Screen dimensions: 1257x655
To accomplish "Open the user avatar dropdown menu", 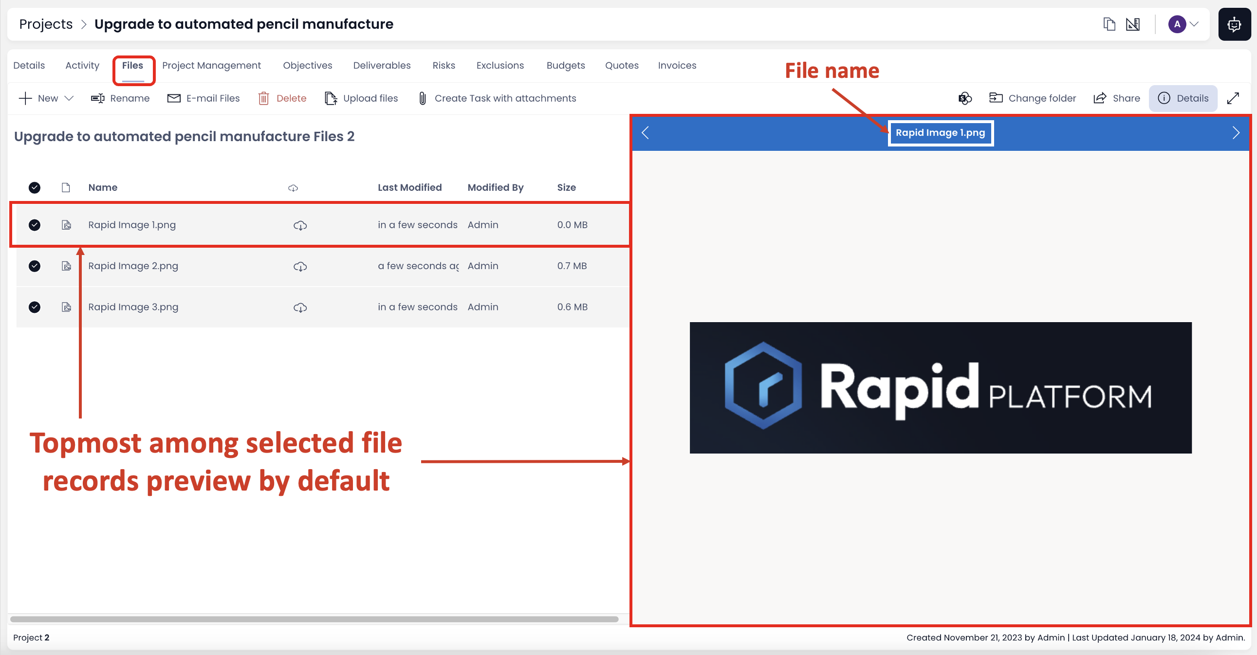I will coord(1183,24).
